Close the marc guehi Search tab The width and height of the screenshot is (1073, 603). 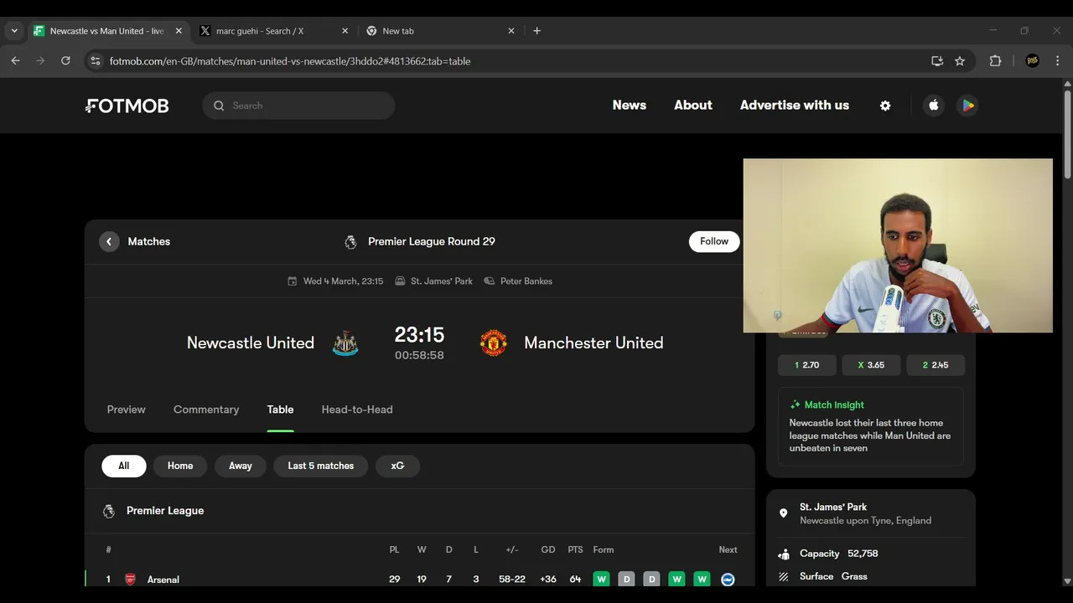[345, 31]
